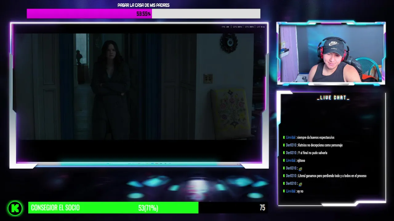Click username 'Livvidal' on the 'ay no' message

tap(291, 191)
